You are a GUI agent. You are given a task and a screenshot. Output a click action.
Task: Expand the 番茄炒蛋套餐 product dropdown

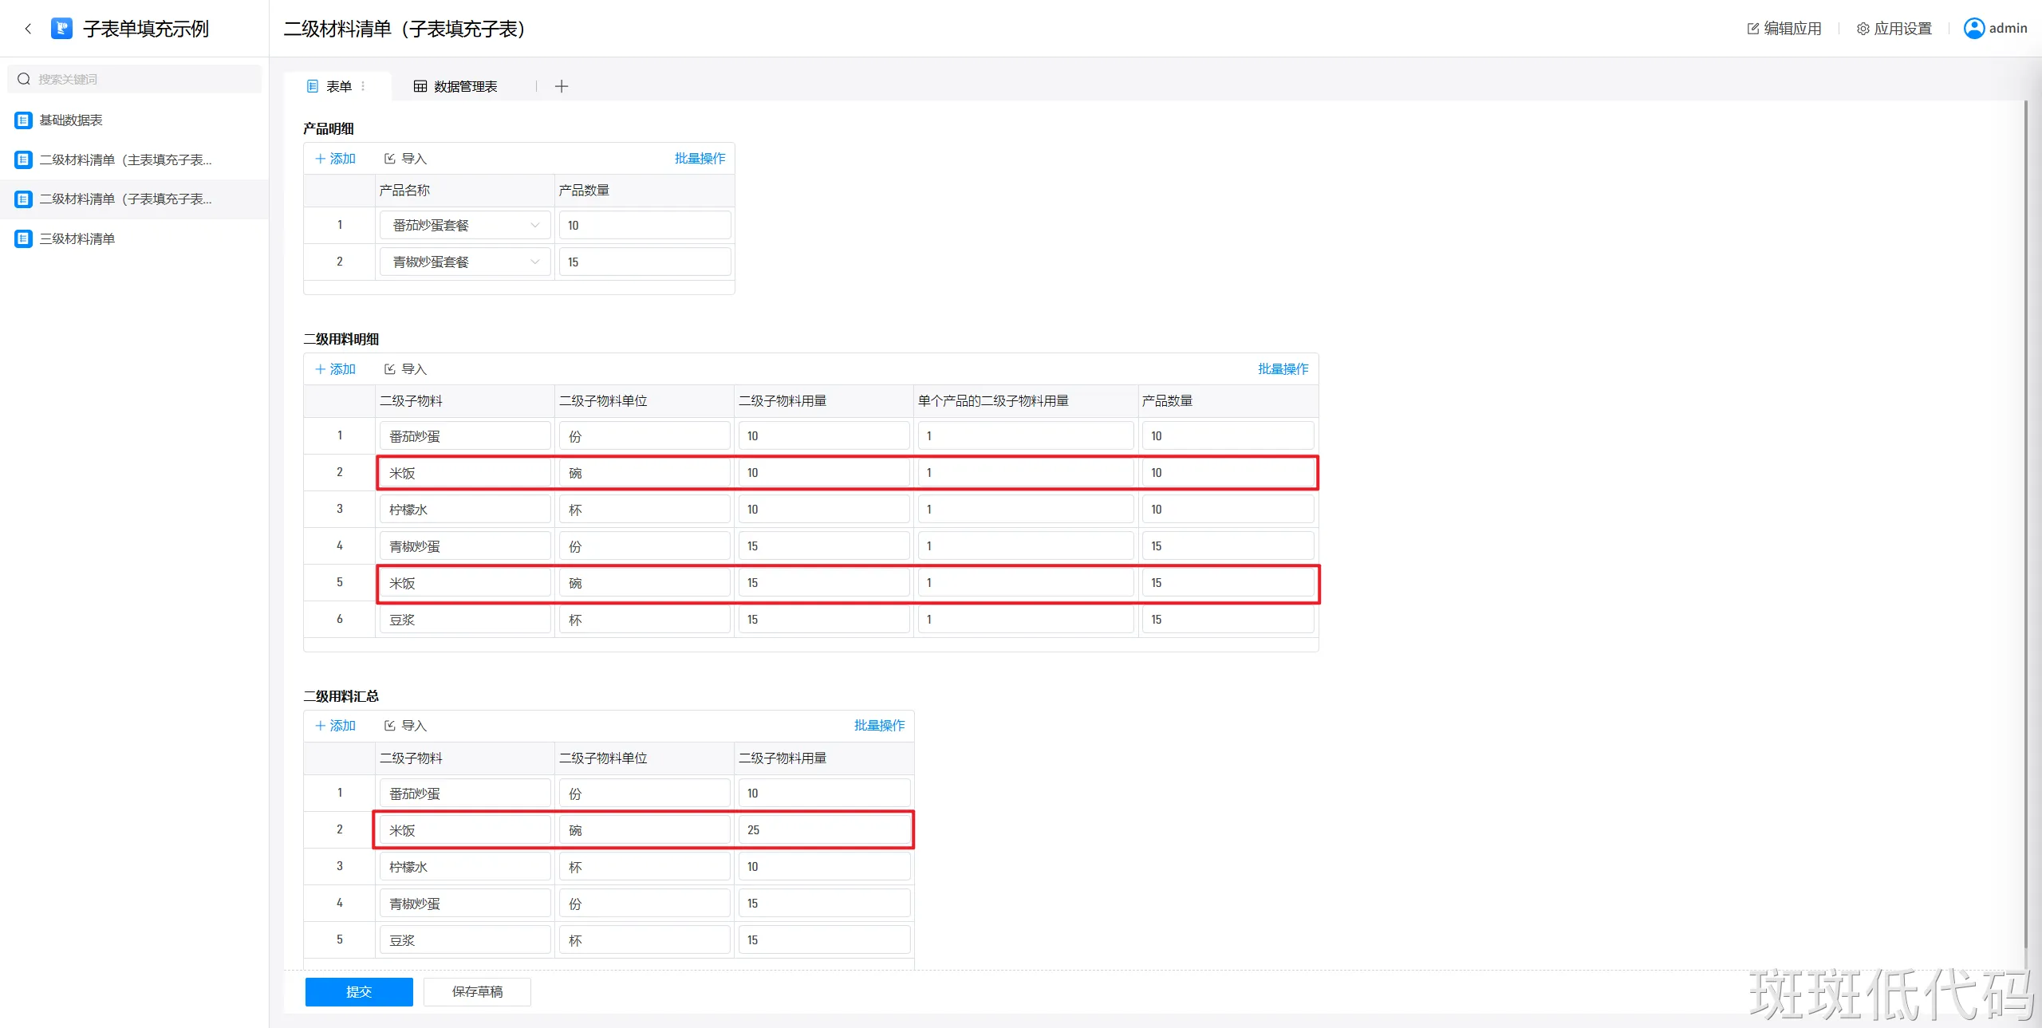(535, 226)
